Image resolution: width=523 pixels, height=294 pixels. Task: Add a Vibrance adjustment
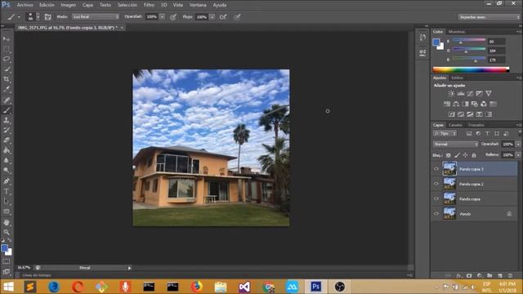click(489, 94)
